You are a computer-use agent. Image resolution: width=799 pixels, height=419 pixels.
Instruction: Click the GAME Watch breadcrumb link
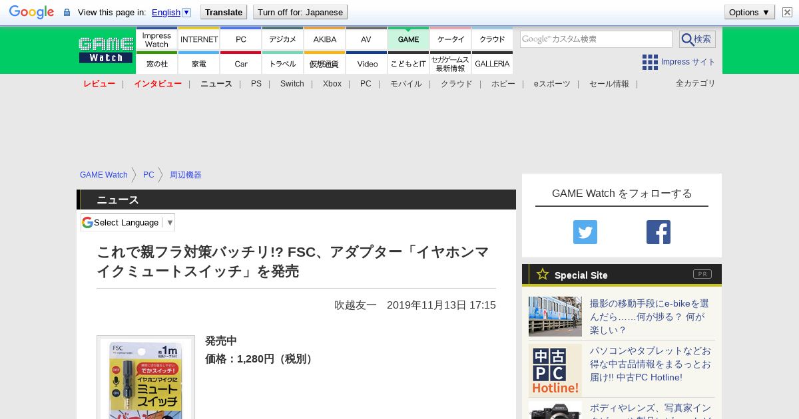click(104, 175)
